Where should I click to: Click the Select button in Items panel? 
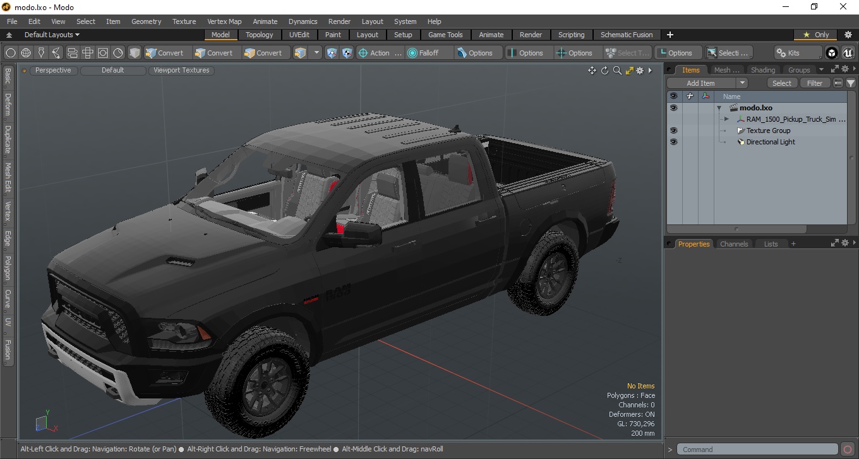pyautogui.click(x=782, y=83)
